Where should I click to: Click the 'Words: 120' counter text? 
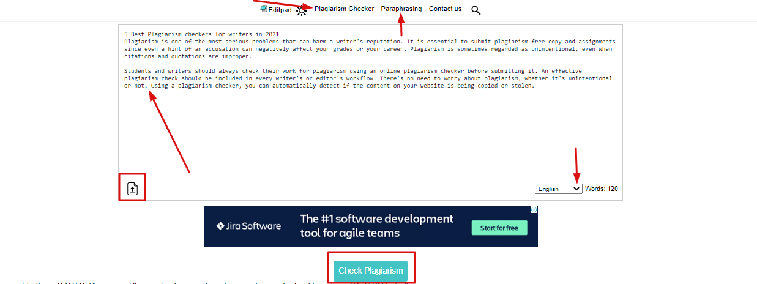click(x=601, y=189)
